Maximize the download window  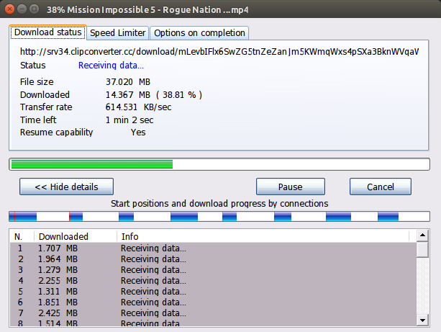tap(35, 9)
